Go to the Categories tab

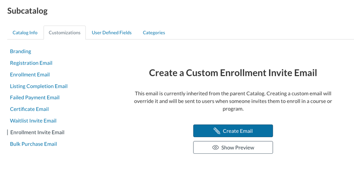[154, 33]
